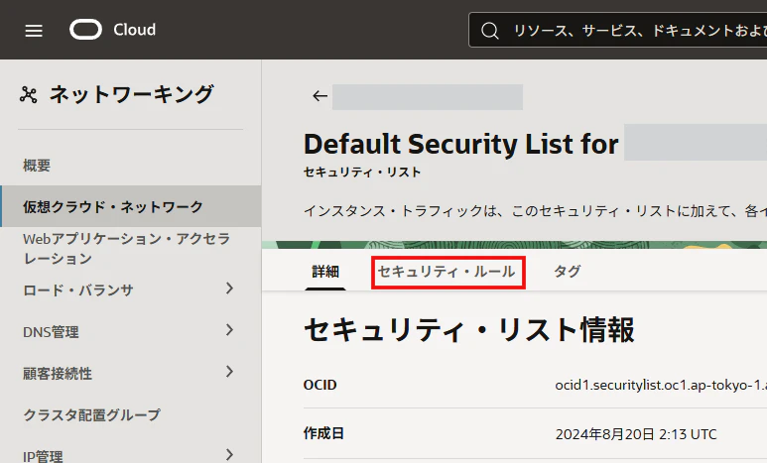Open DNS管理 sidebar item

[51, 332]
